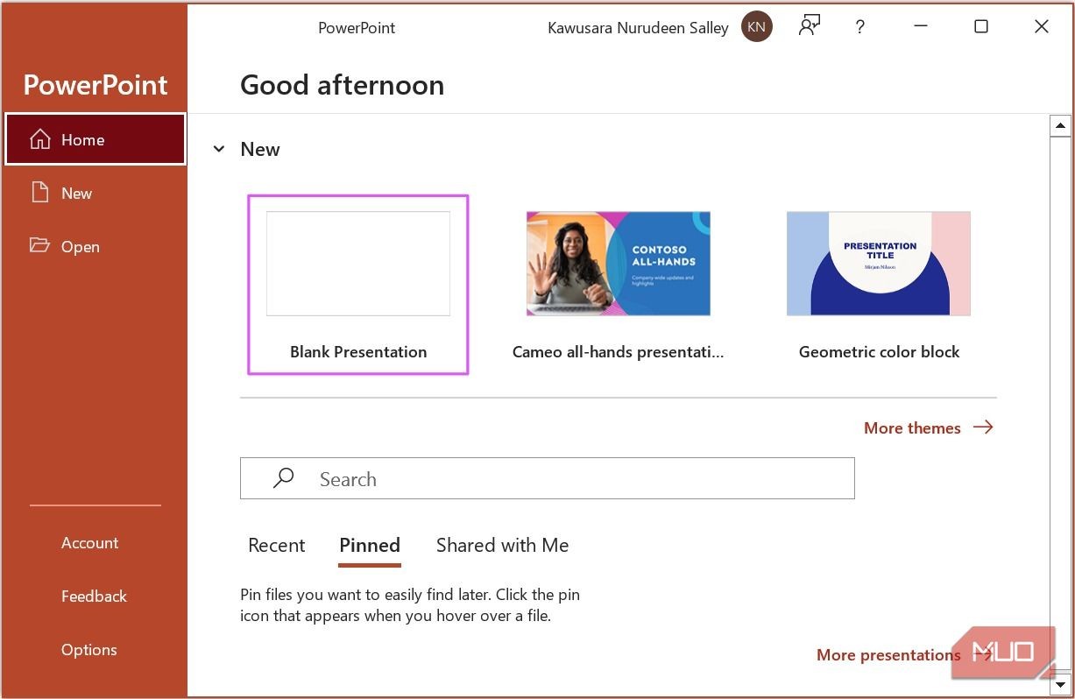Choose the Cameo all-hands presentation template

click(x=619, y=264)
